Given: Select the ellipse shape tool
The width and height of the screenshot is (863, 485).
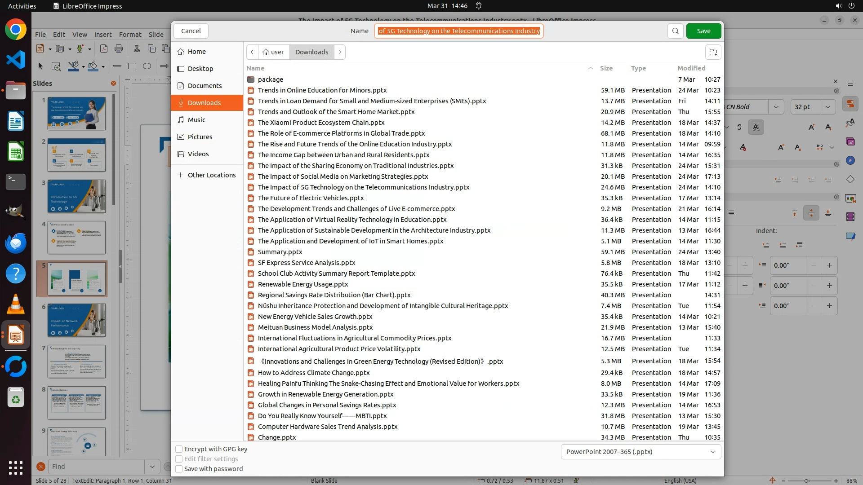Looking at the screenshot, I should (x=147, y=66).
